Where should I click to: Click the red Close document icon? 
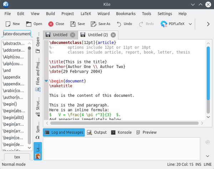[x=51, y=24]
